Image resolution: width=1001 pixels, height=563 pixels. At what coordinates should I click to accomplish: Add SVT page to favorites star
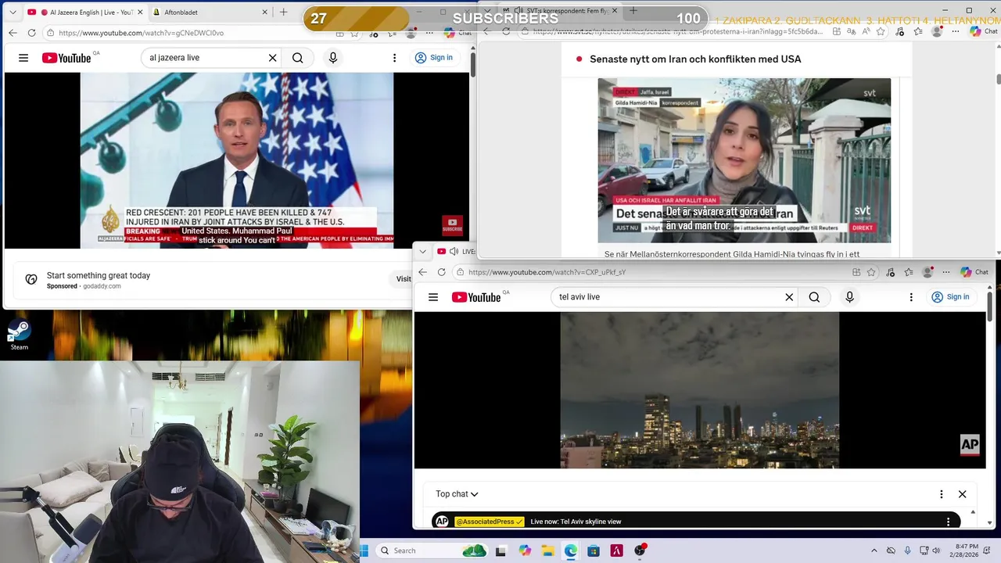pos(881,31)
